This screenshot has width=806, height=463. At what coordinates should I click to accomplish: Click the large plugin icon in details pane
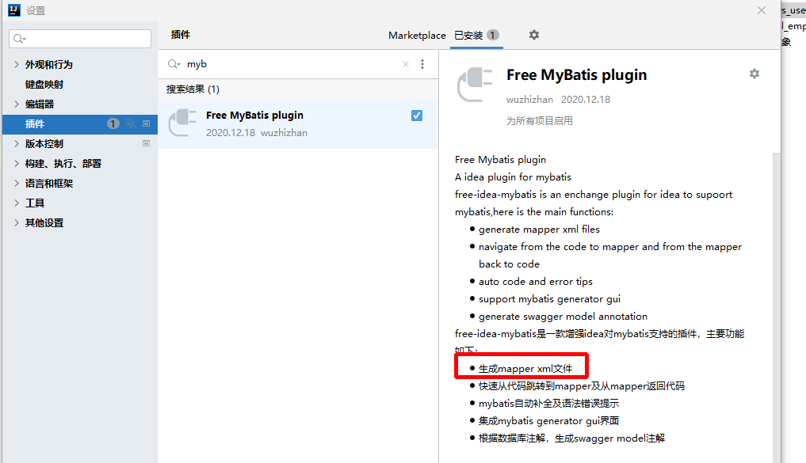click(475, 85)
